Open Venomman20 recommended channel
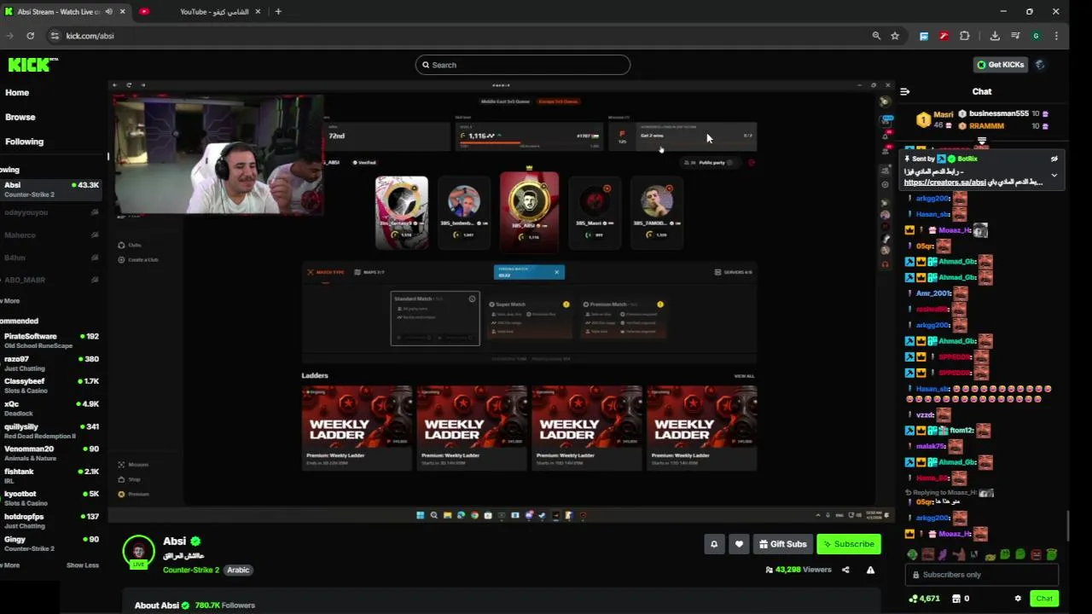 51,453
